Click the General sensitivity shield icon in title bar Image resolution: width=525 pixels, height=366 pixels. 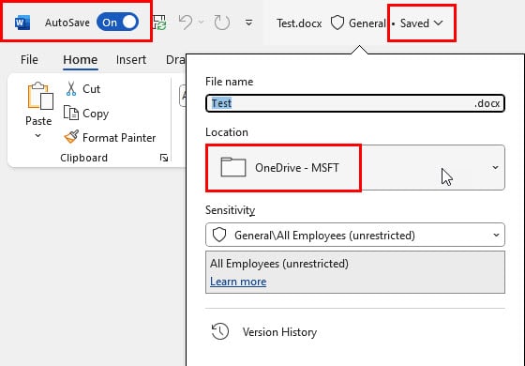[x=337, y=23]
